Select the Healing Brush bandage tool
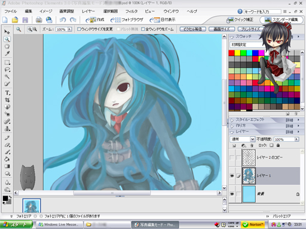The image size is (306, 229). pos(7,122)
